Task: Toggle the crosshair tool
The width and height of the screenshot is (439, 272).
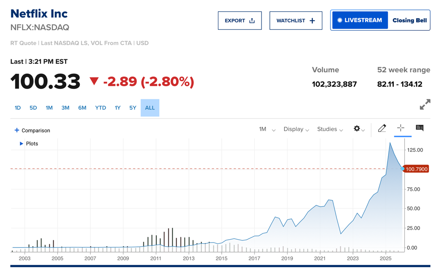Action: [401, 128]
